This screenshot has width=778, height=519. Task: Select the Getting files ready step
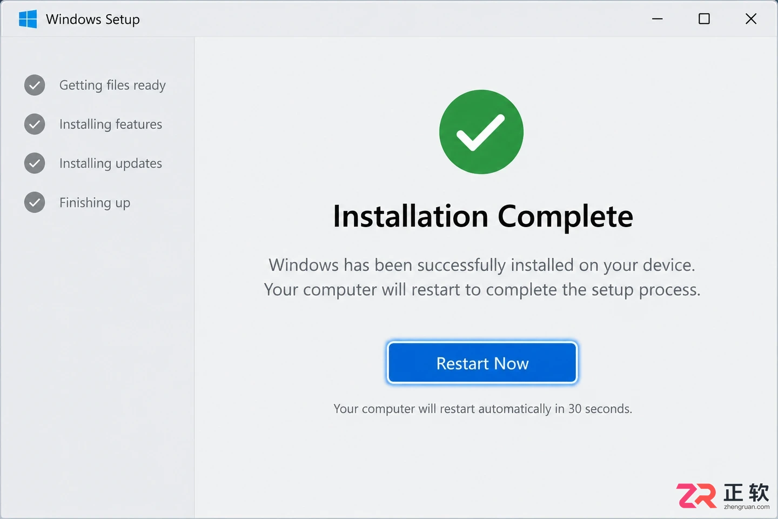point(112,85)
